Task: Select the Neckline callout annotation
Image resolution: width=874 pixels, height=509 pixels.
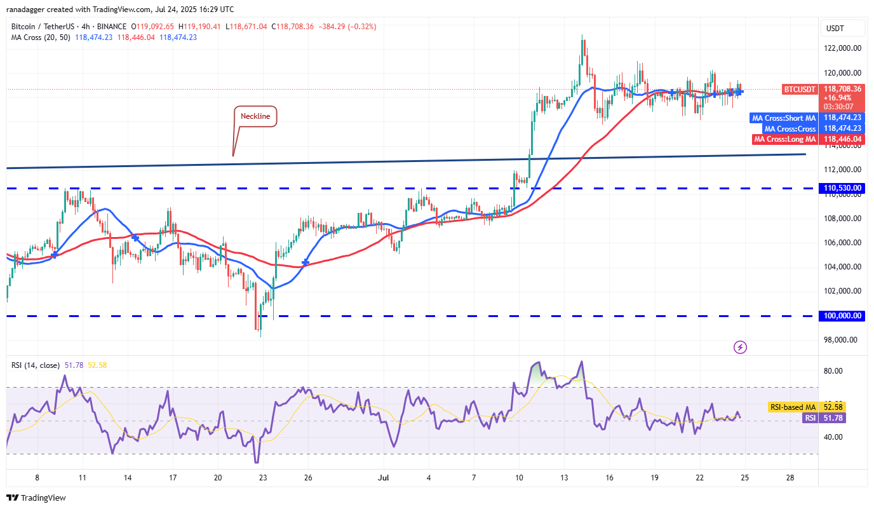Action: (x=255, y=116)
